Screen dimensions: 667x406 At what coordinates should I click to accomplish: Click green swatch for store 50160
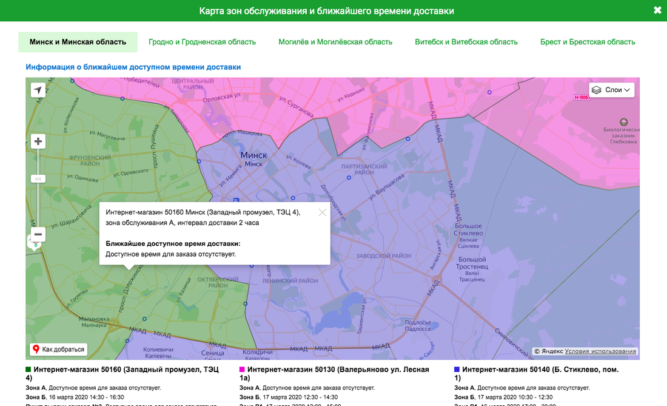28,369
